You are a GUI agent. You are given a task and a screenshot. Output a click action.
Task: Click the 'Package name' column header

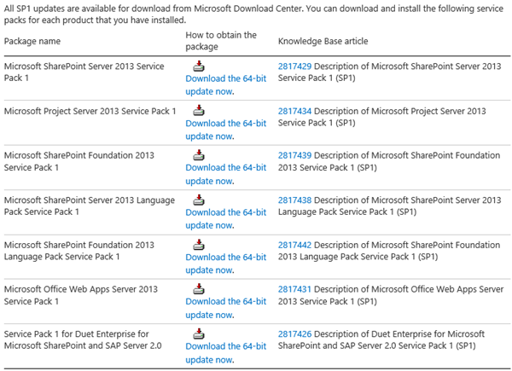coord(32,41)
